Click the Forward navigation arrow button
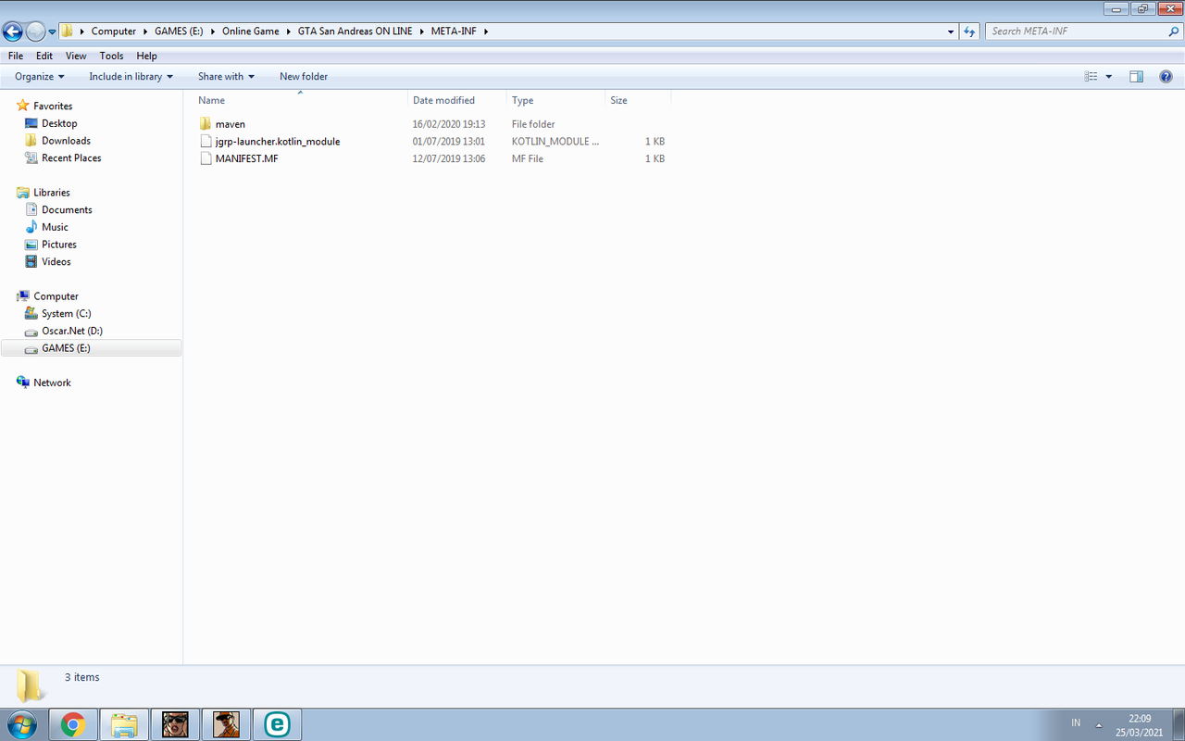 [x=36, y=31]
